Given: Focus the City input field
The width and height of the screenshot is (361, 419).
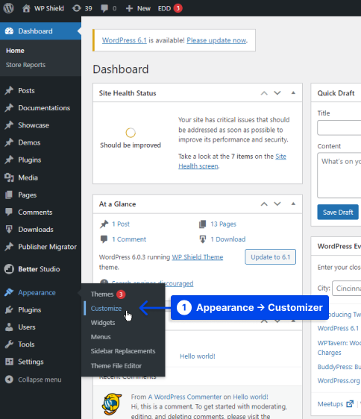Looking at the screenshot, I should point(347,289).
